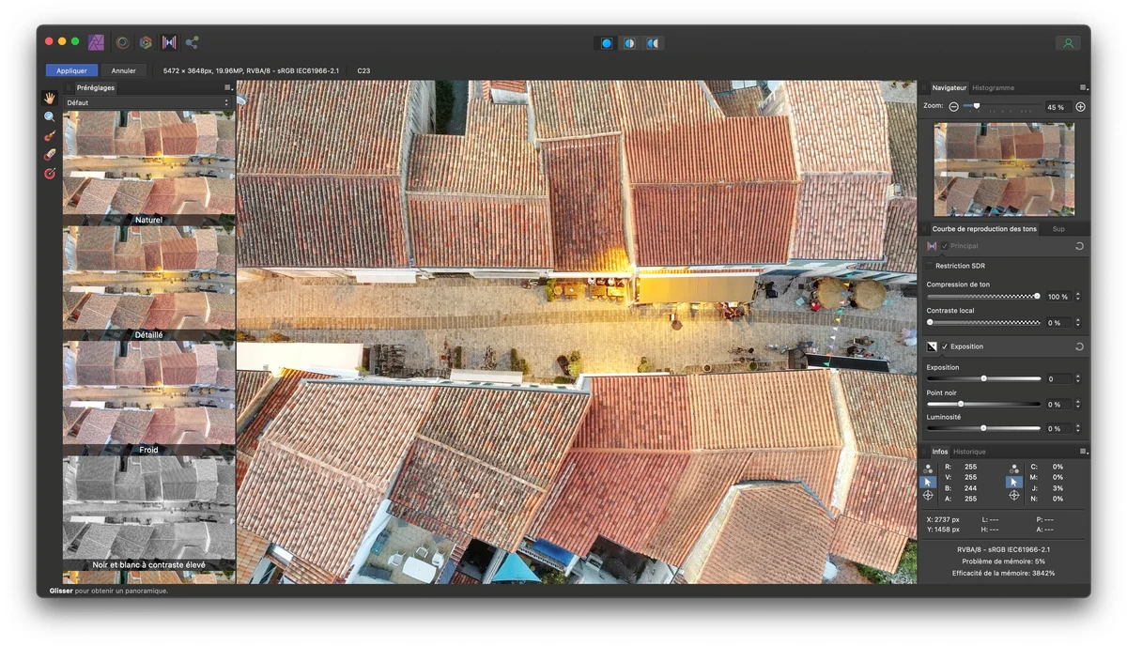Click the zoom percentage field showing 45 %
This screenshot has height=646, width=1127.
click(1058, 107)
